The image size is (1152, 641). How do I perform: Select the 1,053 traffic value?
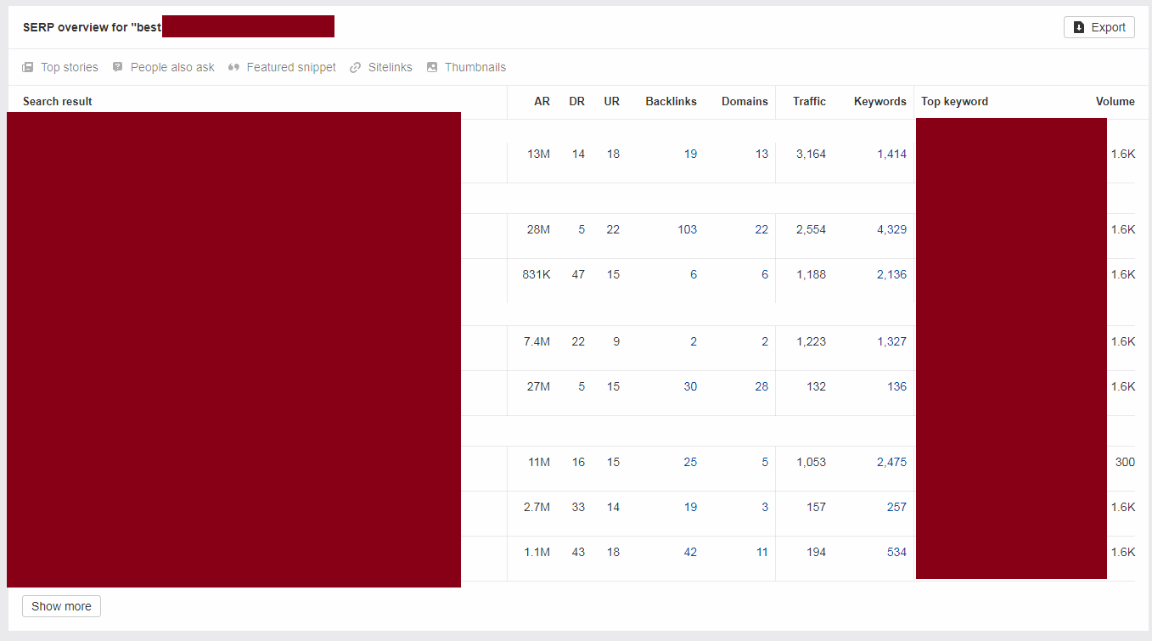point(811,462)
